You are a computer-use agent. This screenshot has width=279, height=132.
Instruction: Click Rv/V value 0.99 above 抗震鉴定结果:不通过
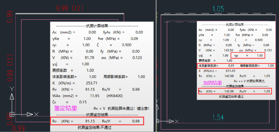click(x=136, y=121)
